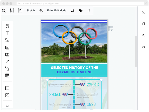
Task: Click the '393A.D' timeline year
Action: click(55, 94)
